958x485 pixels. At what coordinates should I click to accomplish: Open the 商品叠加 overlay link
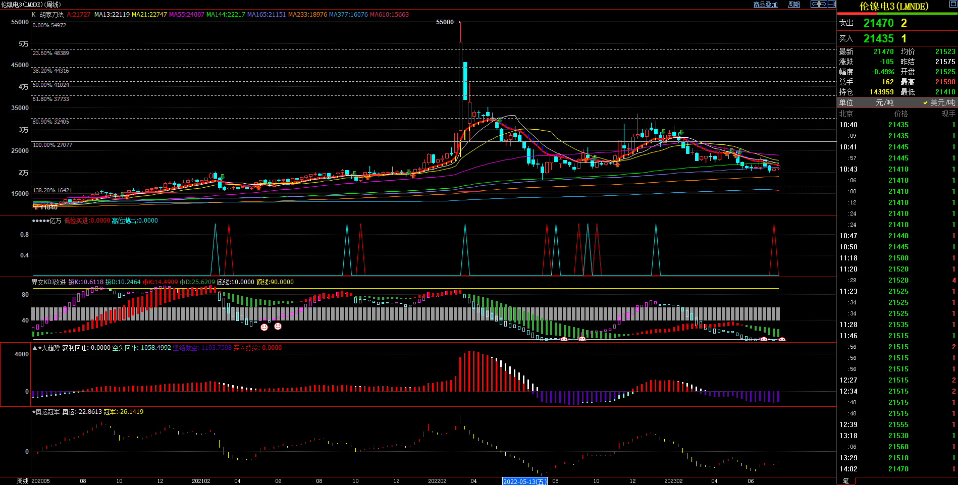pyautogui.click(x=765, y=5)
